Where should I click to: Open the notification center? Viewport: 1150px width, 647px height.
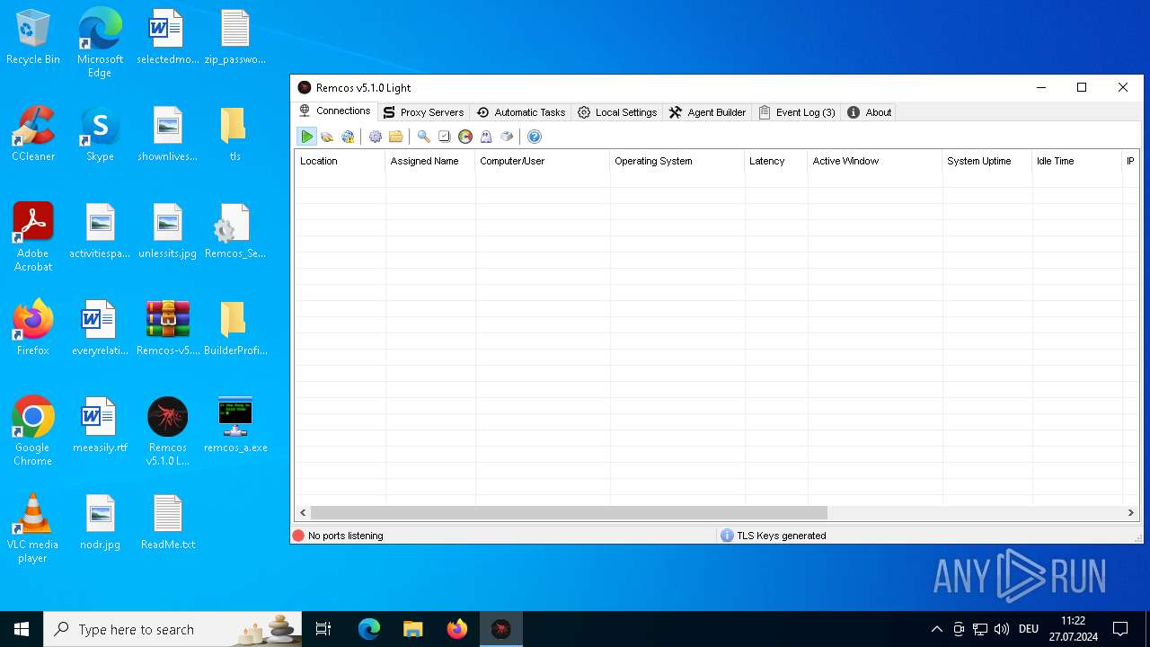[1120, 629]
